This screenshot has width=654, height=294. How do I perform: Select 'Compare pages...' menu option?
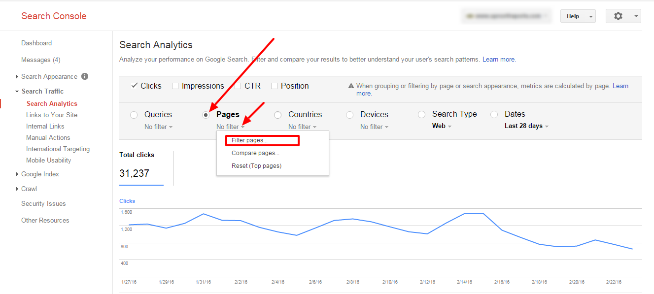tap(255, 153)
